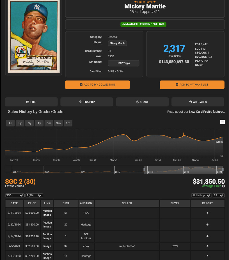This screenshot has width=229, height=260.
Task: Open Image link for 8/11/2024 sale
Action: [47, 215]
